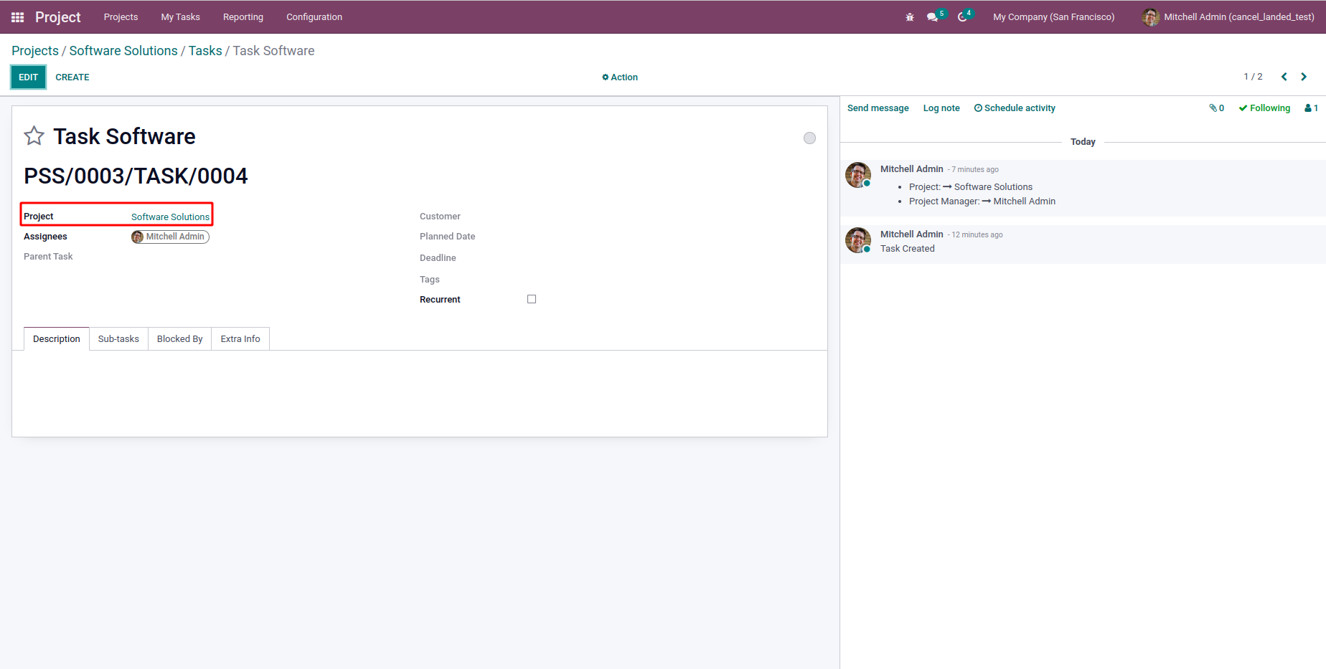The width and height of the screenshot is (1326, 669).
Task: Open the My Tasks menu
Action: (180, 17)
